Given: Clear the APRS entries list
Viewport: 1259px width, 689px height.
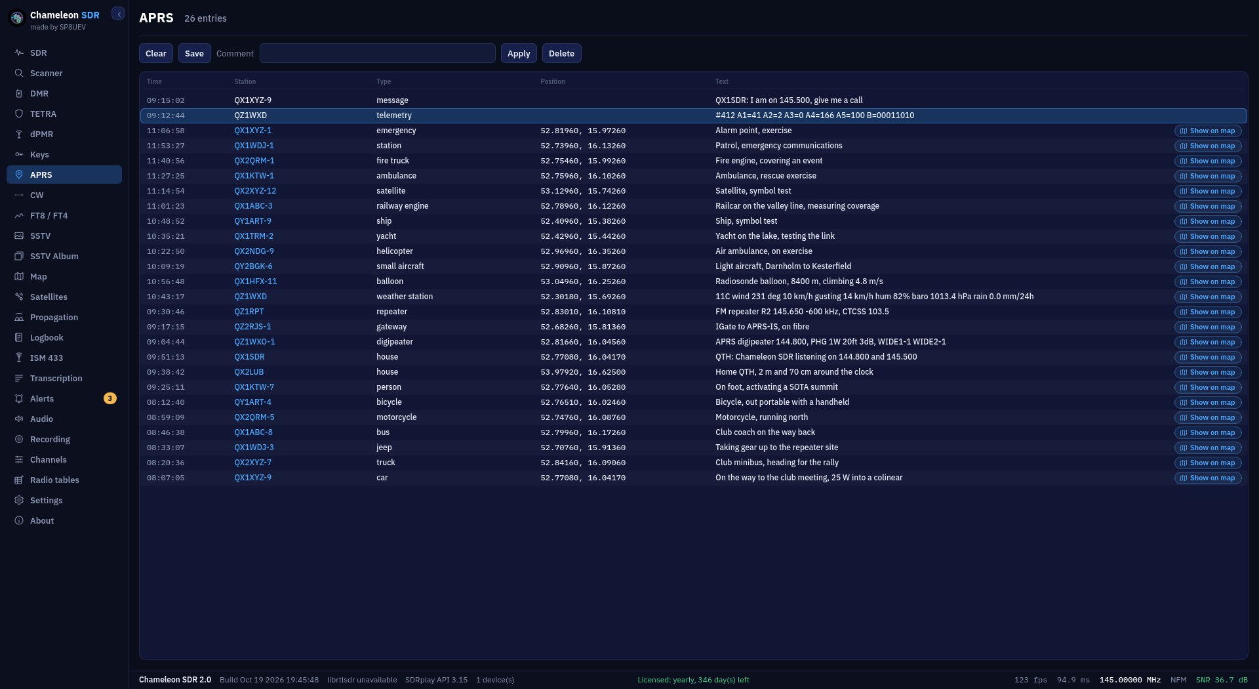Looking at the screenshot, I should click(156, 53).
